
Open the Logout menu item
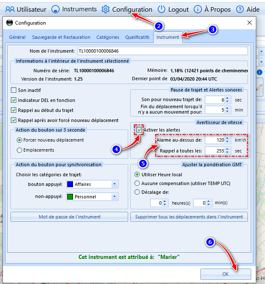tap(173, 9)
